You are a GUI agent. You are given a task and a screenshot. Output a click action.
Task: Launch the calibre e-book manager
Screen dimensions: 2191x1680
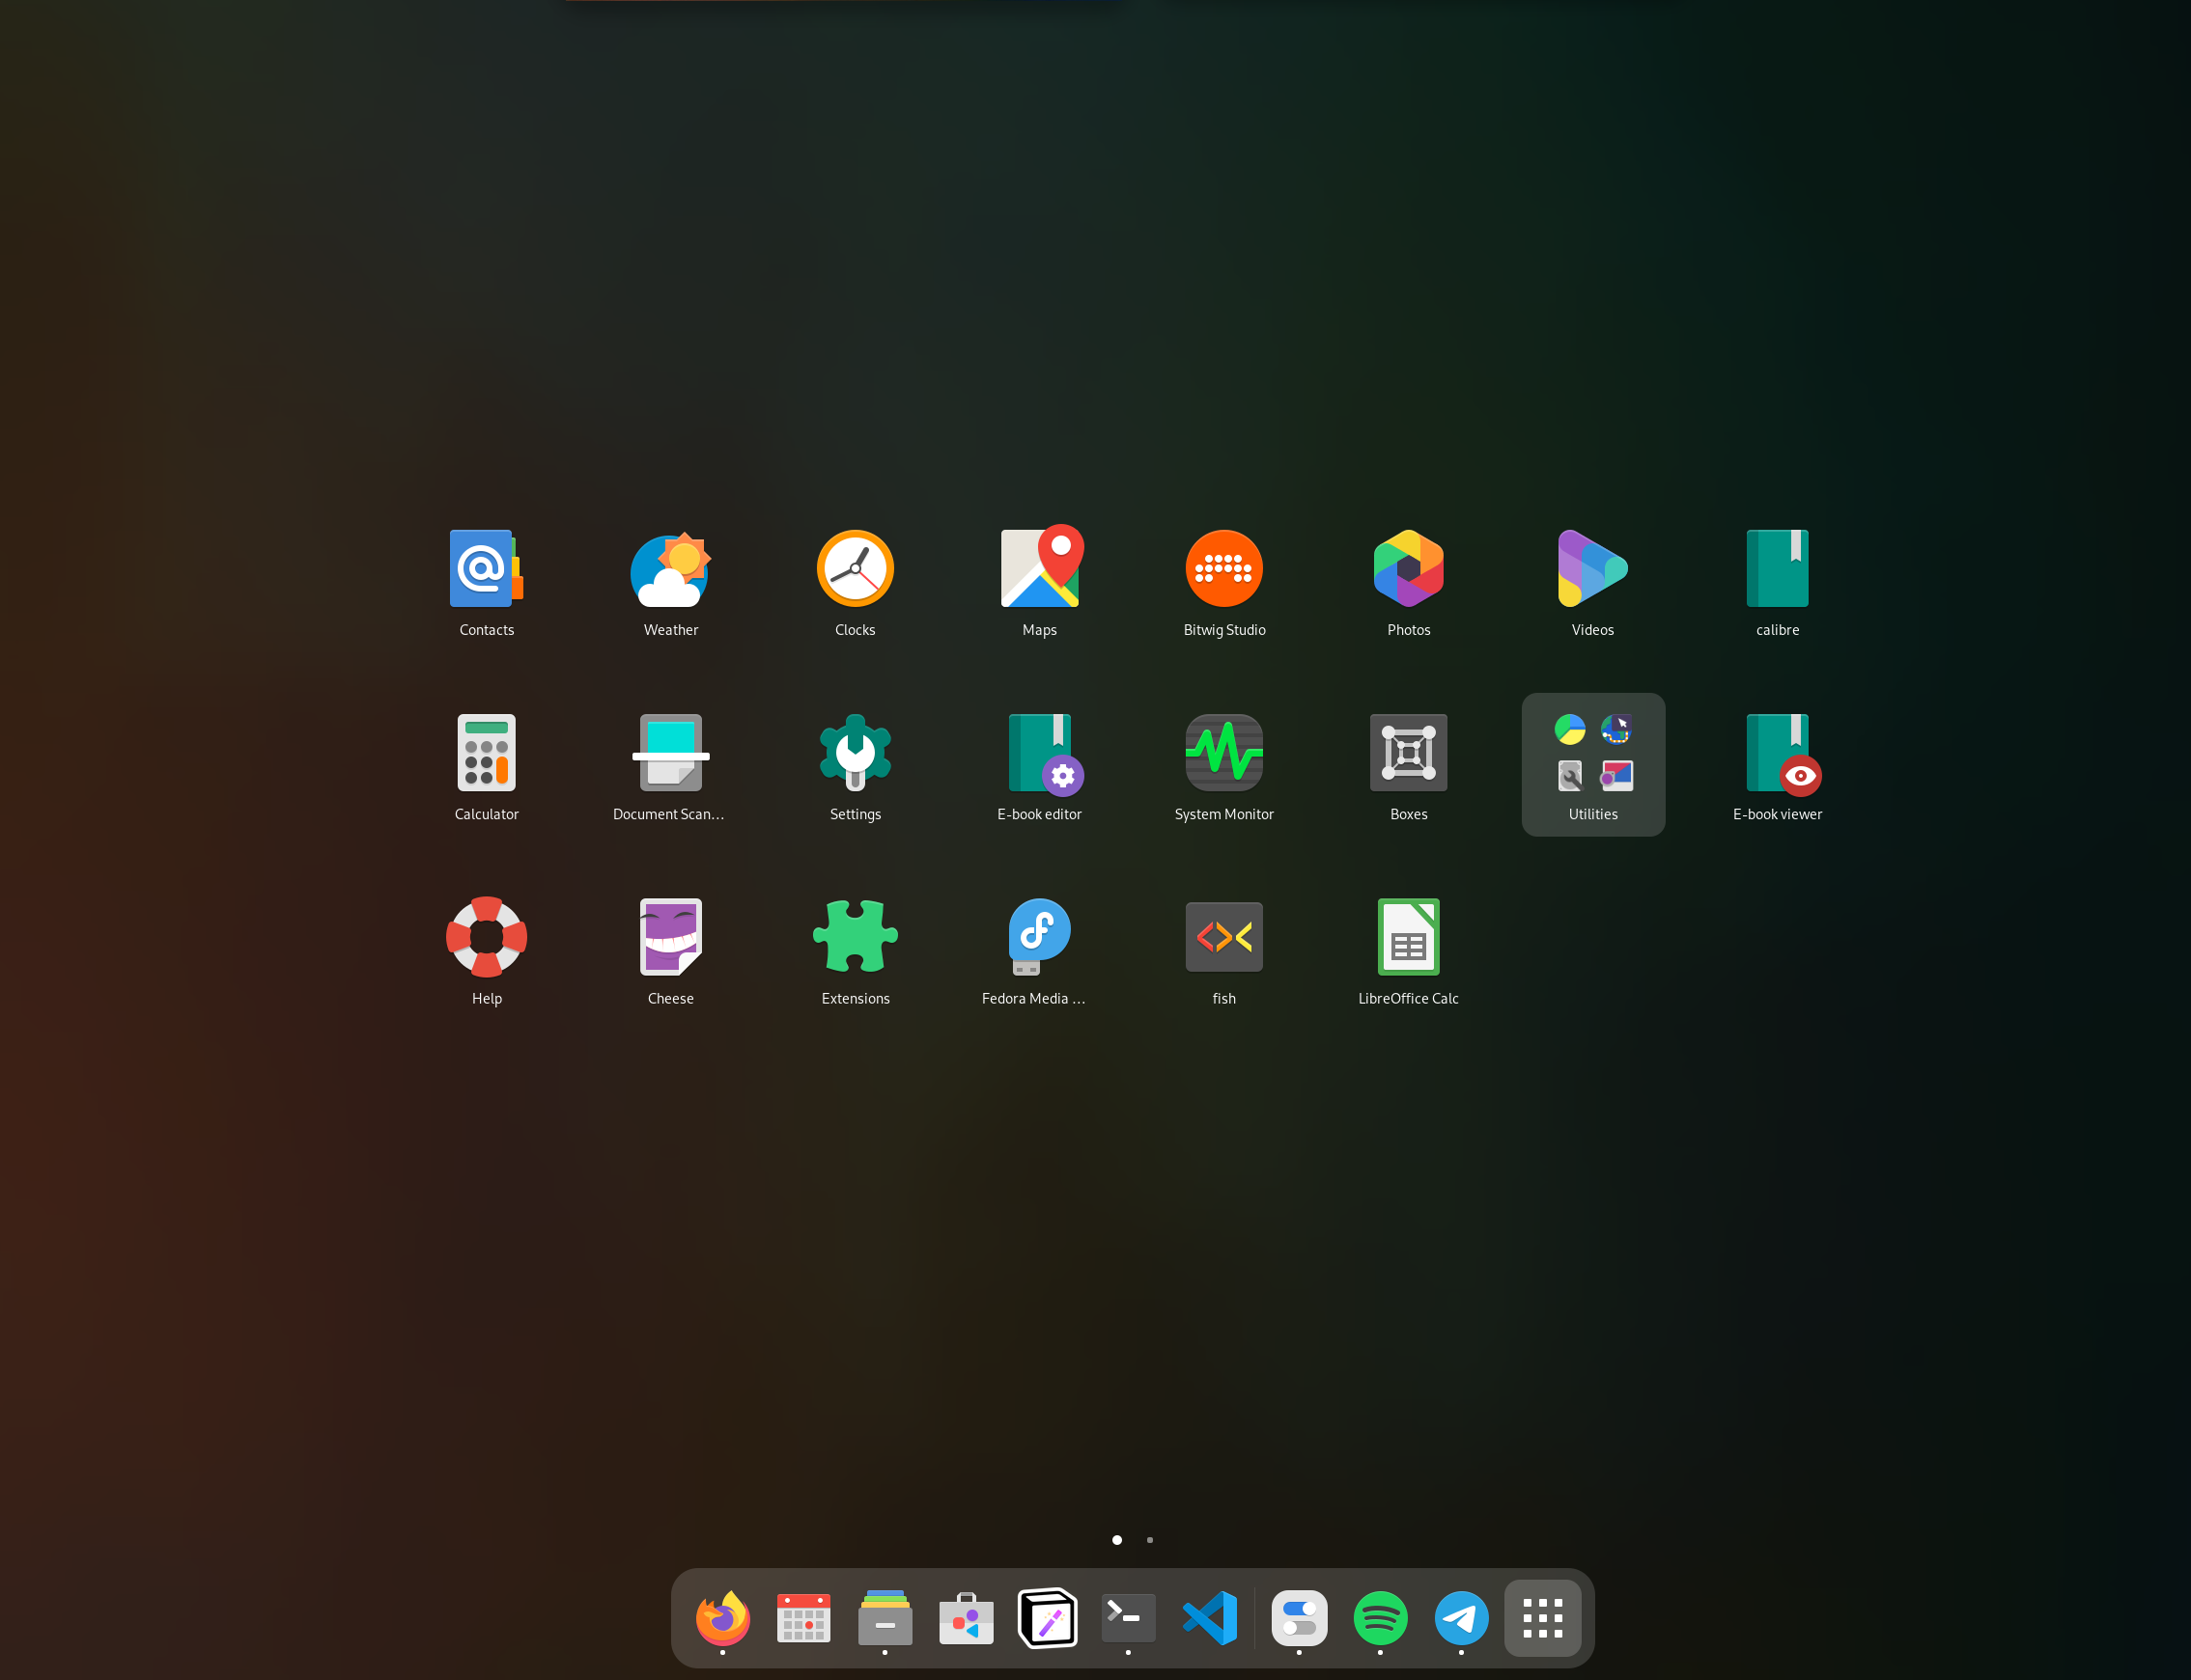coord(1777,569)
